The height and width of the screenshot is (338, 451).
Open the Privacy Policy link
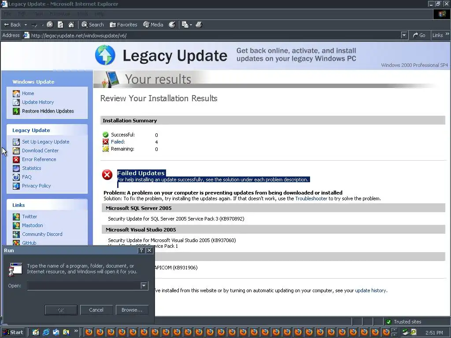click(36, 186)
